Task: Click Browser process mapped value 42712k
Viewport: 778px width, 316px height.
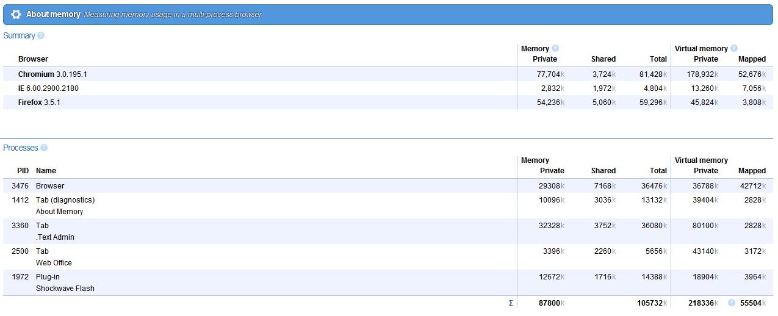Action: pos(754,185)
